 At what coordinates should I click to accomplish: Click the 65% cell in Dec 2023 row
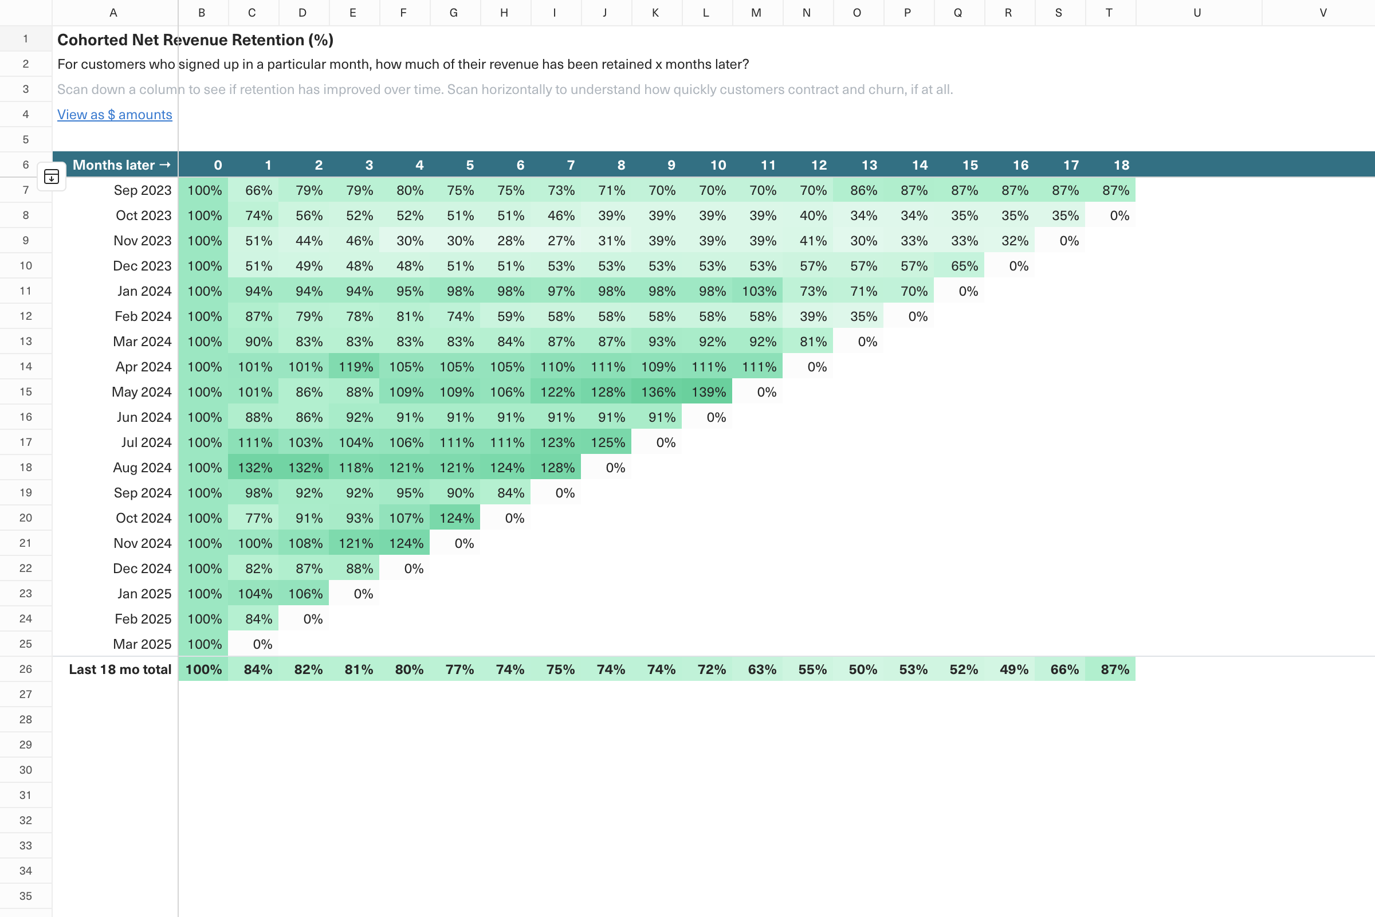click(x=960, y=265)
